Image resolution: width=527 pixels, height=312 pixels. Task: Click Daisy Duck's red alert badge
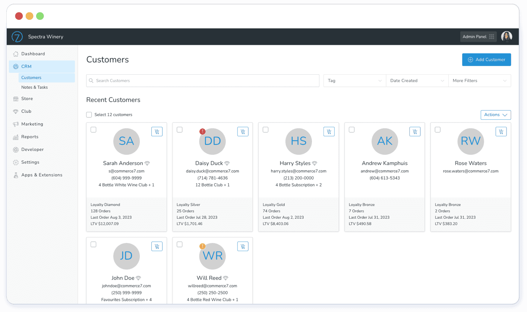(x=202, y=131)
